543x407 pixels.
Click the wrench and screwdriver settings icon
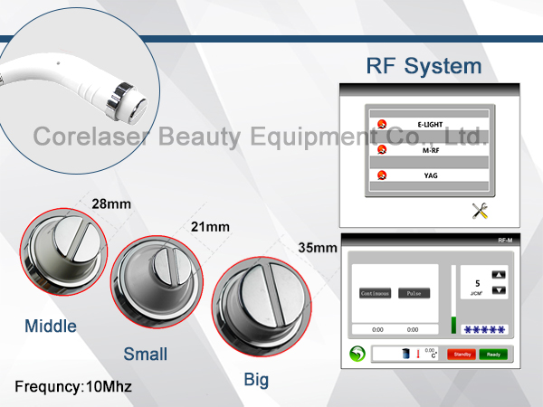pos(481,211)
